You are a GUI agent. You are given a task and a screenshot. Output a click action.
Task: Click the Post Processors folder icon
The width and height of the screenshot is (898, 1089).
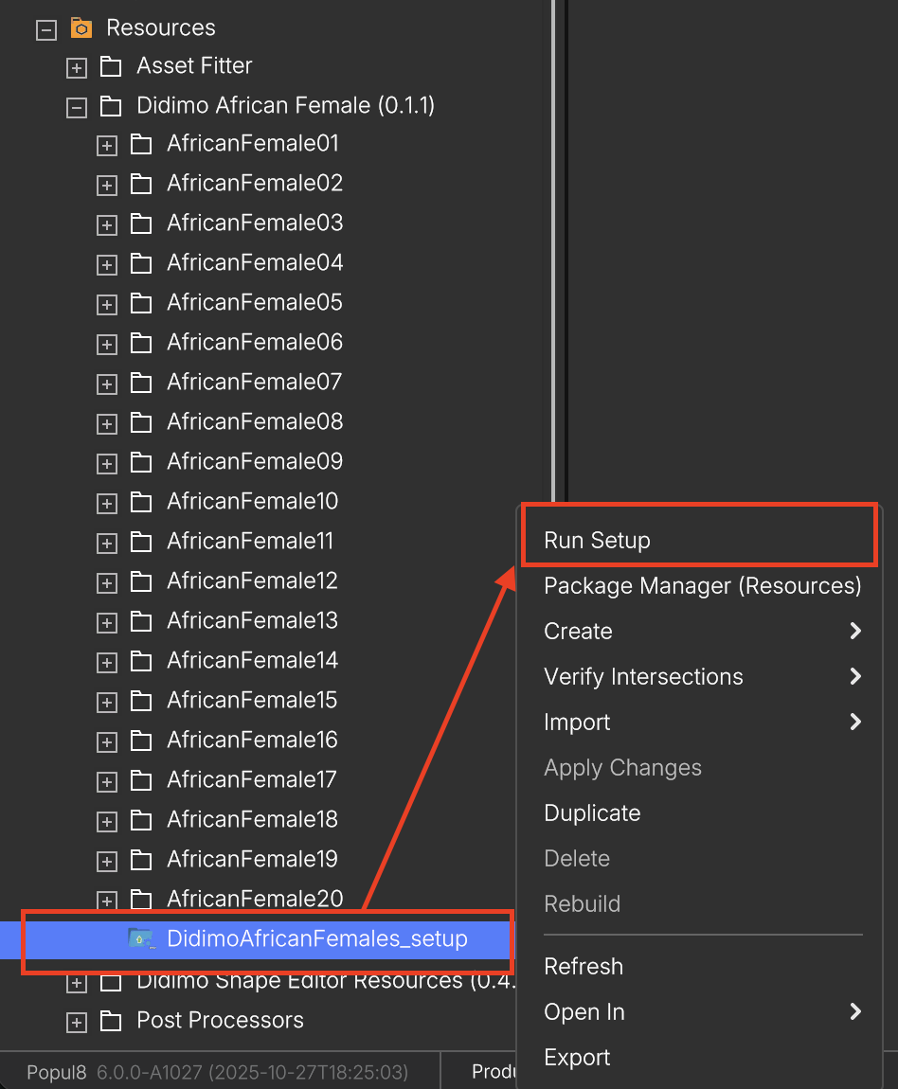pos(111,1021)
